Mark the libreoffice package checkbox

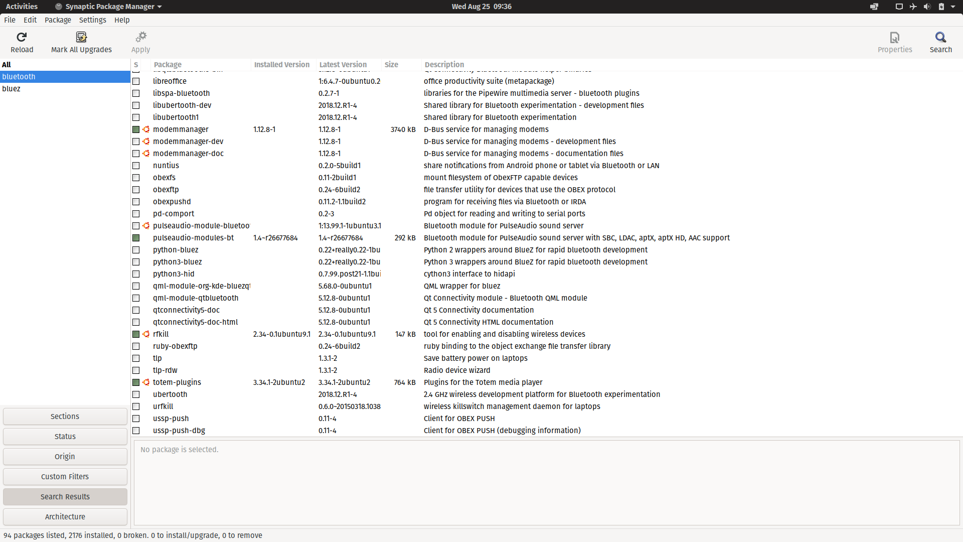pyautogui.click(x=136, y=81)
